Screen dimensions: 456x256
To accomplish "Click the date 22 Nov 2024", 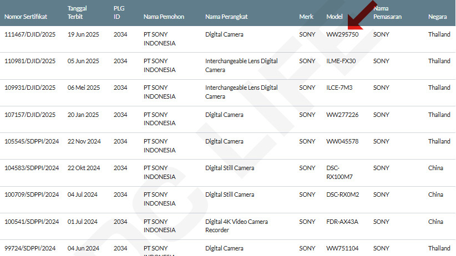I will point(84,141).
